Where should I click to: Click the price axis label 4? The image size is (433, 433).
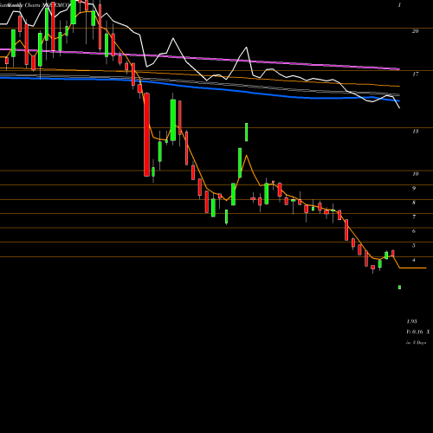(x=414, y=260)
